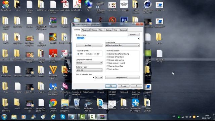215x121 pixels.
Task: Open Skype from the taskbar
Action: (63, 117)
